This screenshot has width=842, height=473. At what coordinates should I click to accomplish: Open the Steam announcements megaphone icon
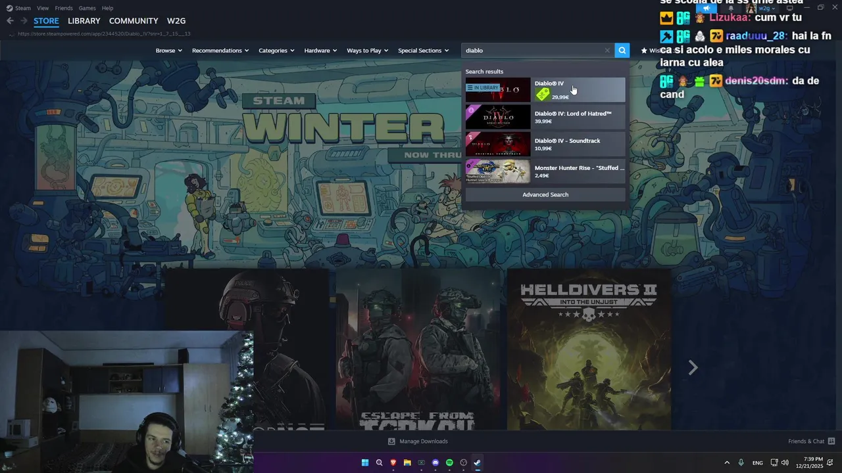tap(706, 8)
